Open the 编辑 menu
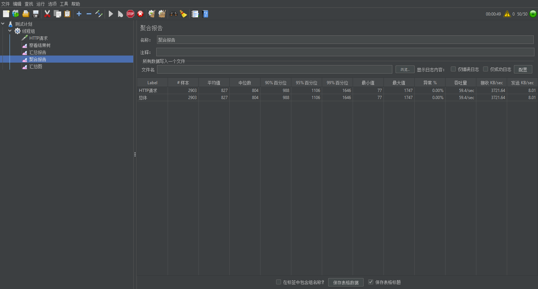 click(x=17, y=4)
